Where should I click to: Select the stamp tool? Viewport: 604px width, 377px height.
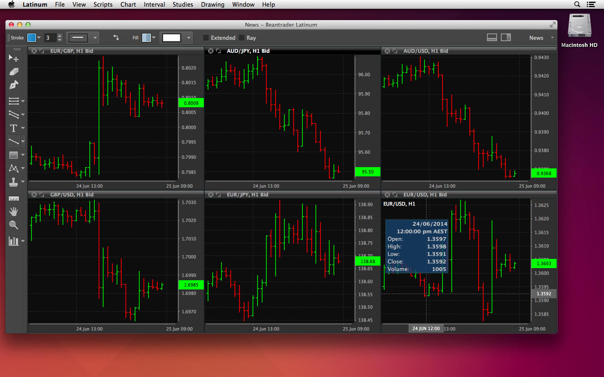(x=13, y=182)
